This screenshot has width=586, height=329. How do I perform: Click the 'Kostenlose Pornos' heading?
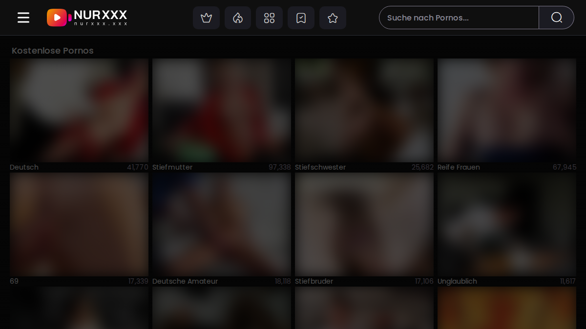click(53, 51)
